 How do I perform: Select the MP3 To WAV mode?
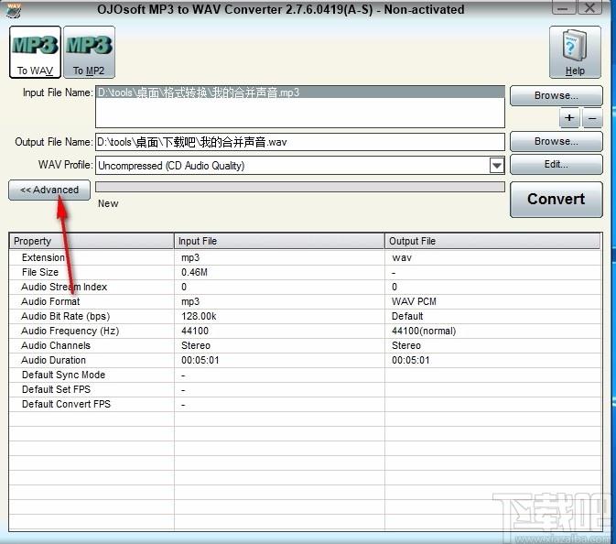35,52
